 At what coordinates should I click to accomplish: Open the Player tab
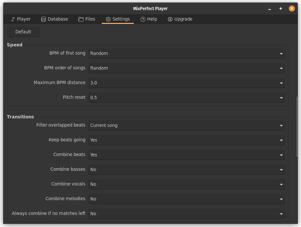point(21,19)
